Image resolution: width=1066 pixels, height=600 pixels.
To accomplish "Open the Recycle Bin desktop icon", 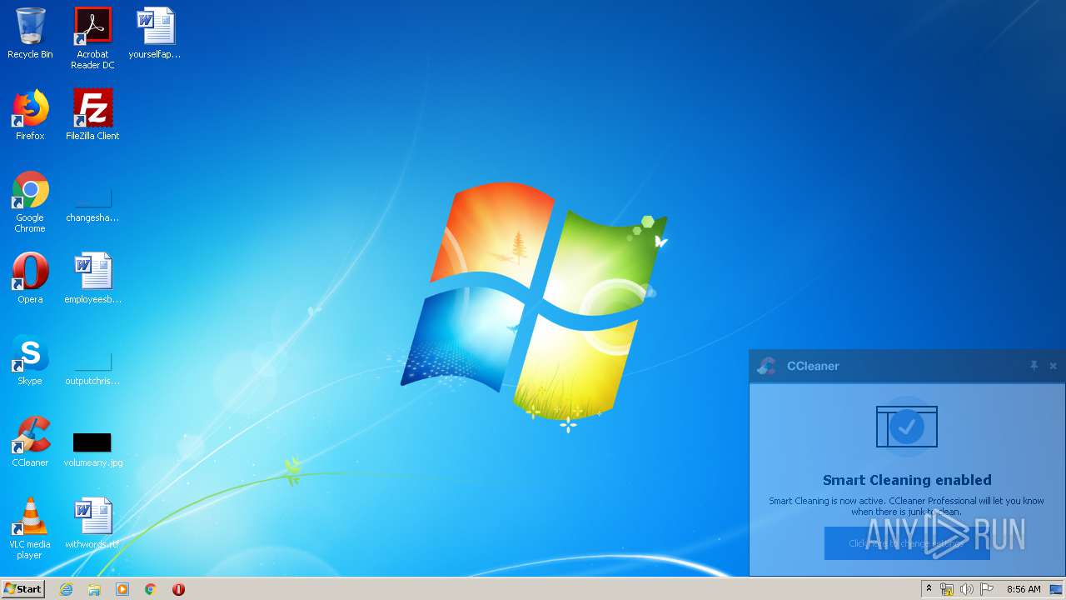I will click(30, 33).
